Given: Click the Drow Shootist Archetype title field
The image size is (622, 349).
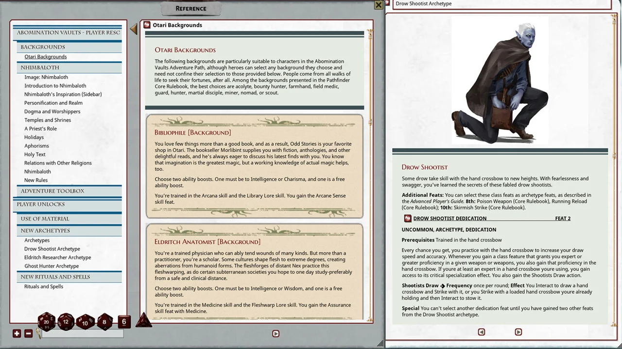Looking at the screenshot, I should click(501, 4).
